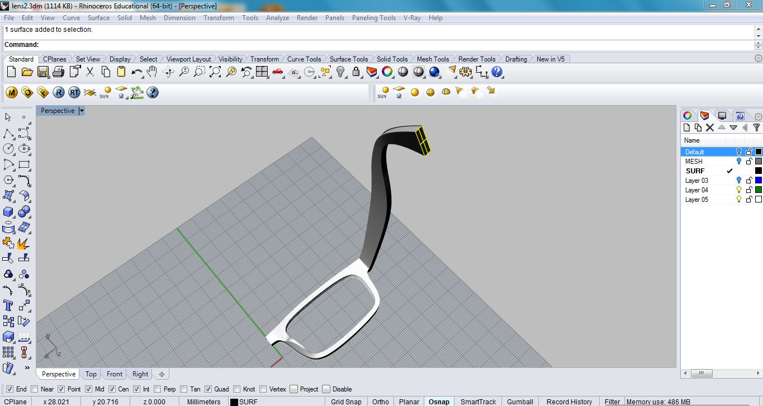Cut selection with the scissors icon
The height and width of the screenshot is (406, 763).
click(x=90, y=72)
